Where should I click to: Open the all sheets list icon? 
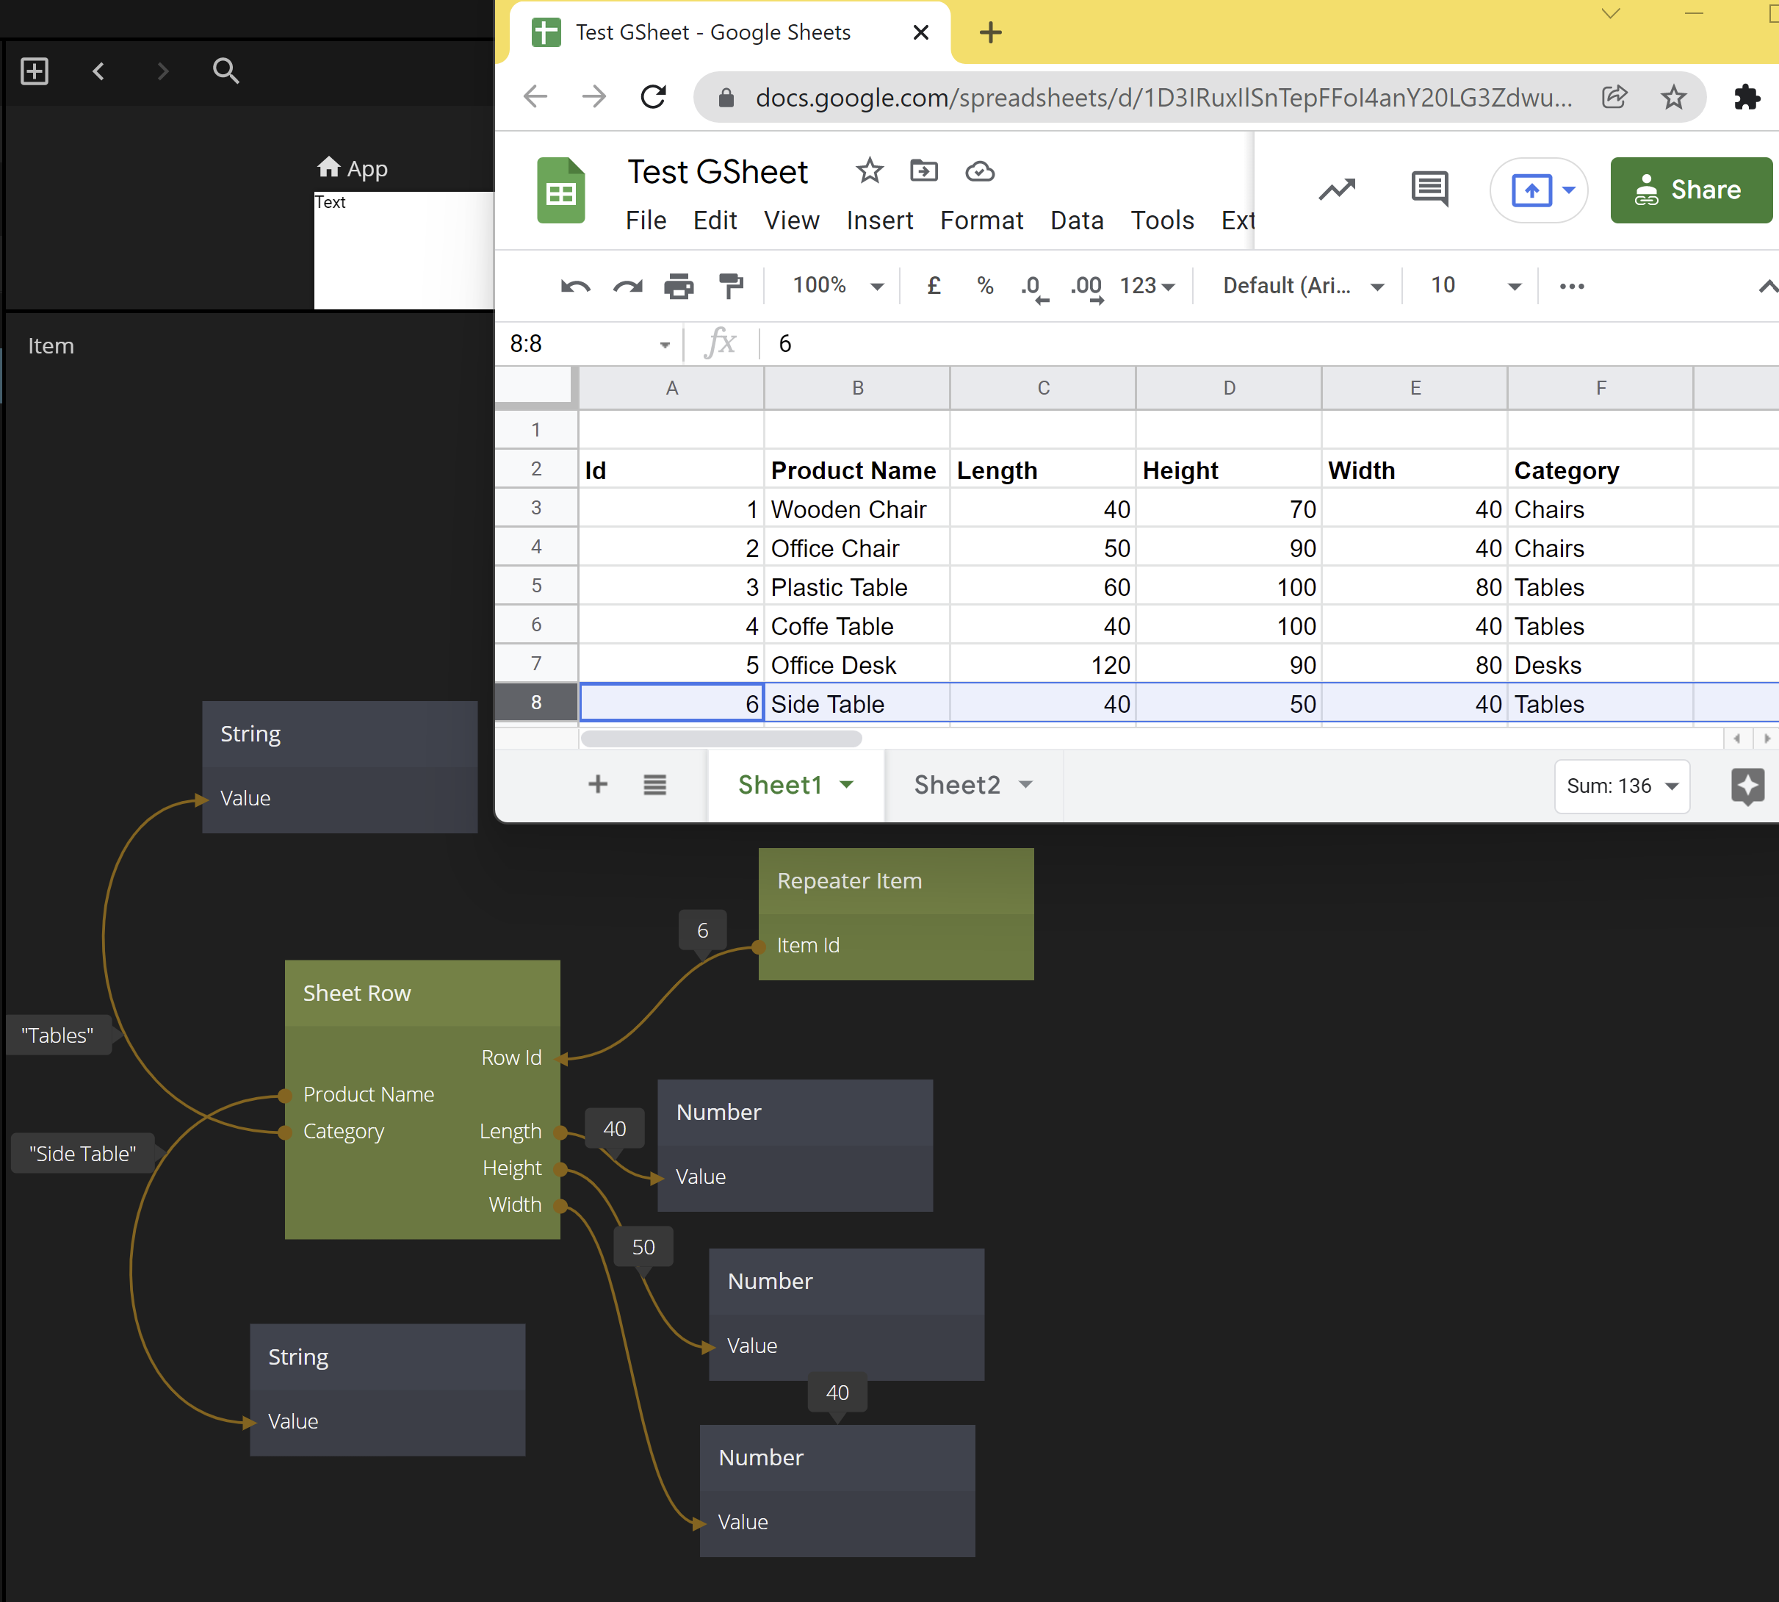[654, 784]
